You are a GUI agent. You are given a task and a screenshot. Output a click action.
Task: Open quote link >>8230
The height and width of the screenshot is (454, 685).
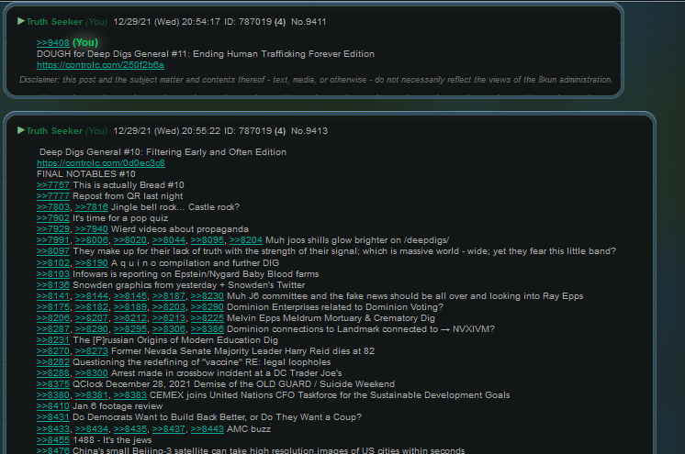click(x=208, y=296)
